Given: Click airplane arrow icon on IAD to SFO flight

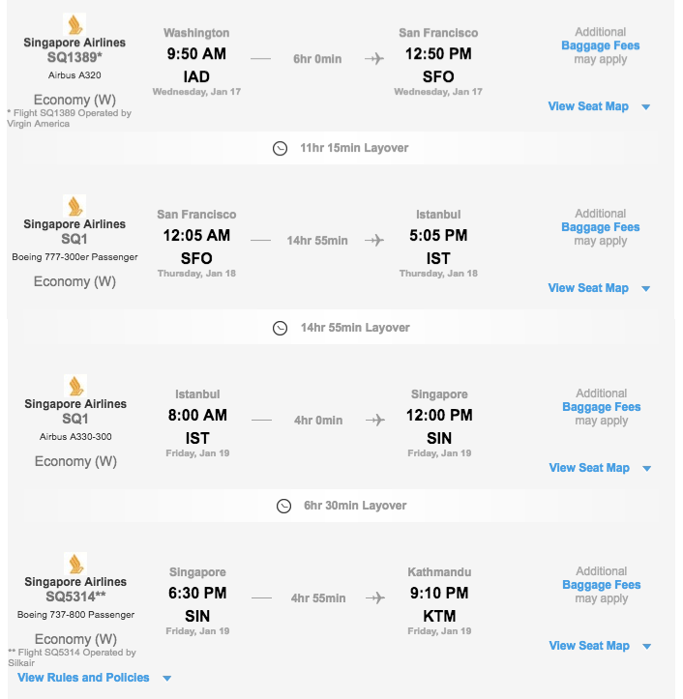Looking at the screenshot, I should coord(374,58).
